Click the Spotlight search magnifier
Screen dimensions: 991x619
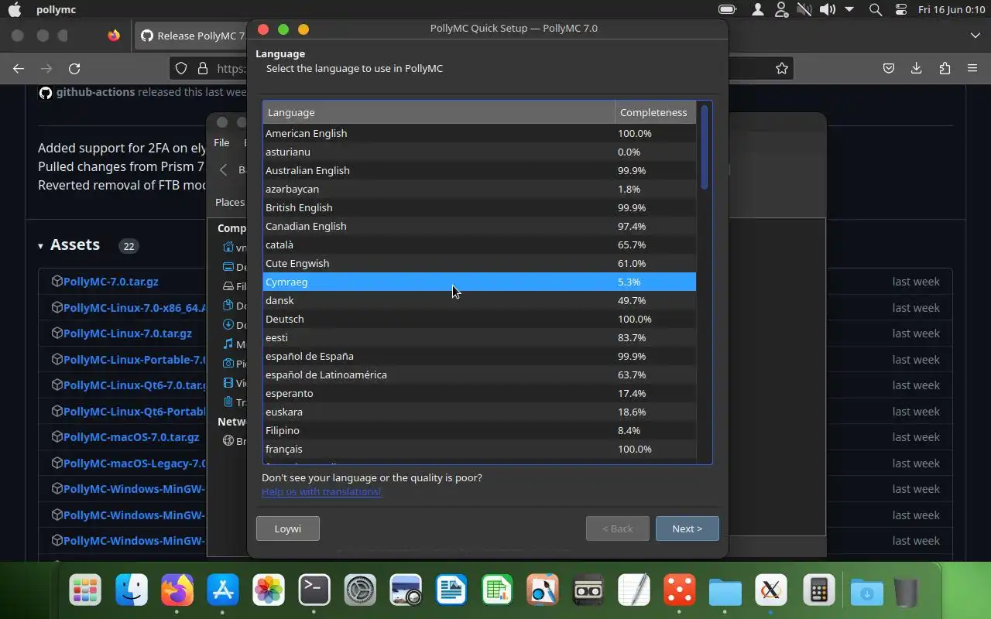[x=876, y=10]
